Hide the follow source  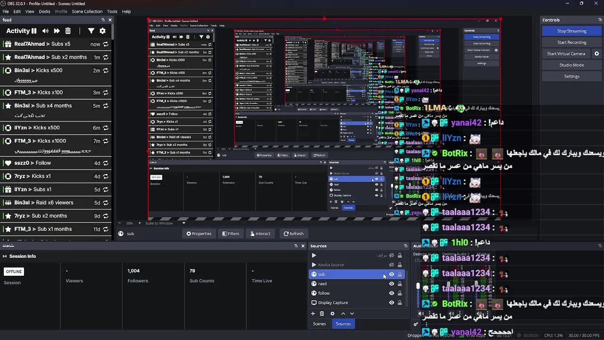[x=392, y=293]
